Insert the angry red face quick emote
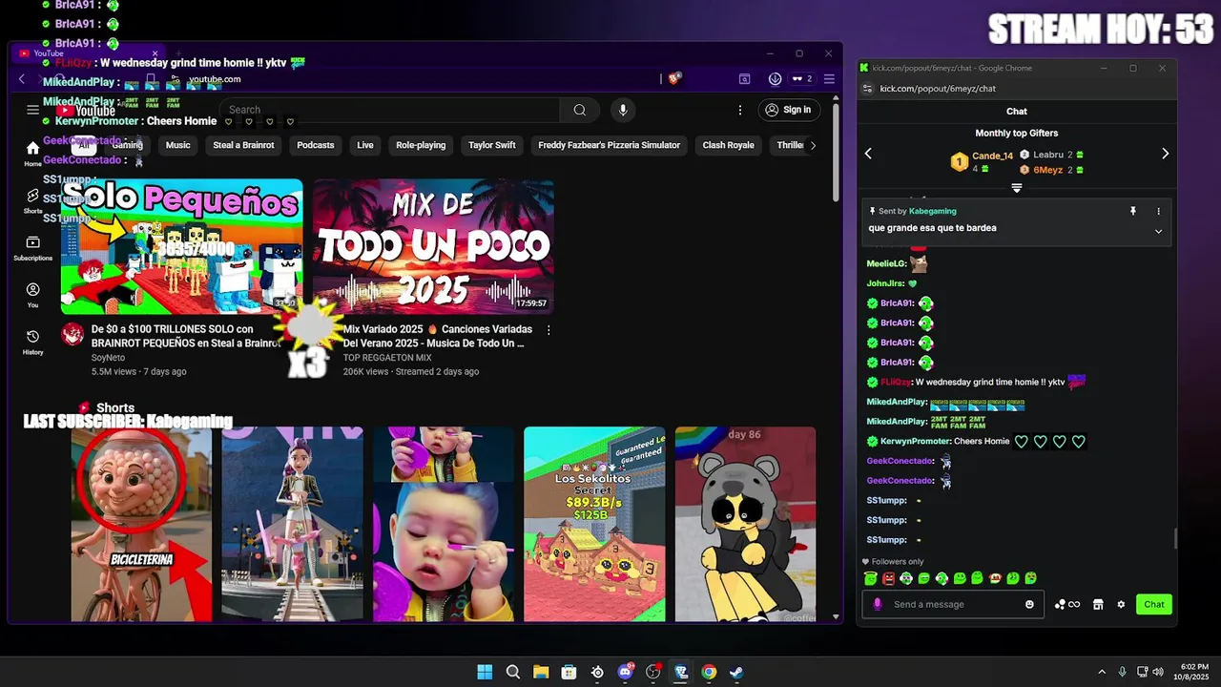 click(888, 578)
